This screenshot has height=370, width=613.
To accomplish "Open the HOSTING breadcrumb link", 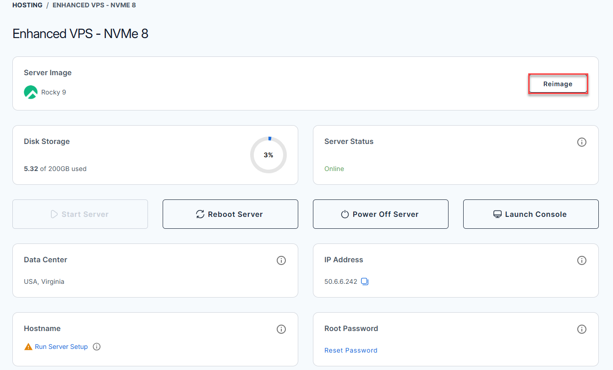I will click(x=27, y=5).
